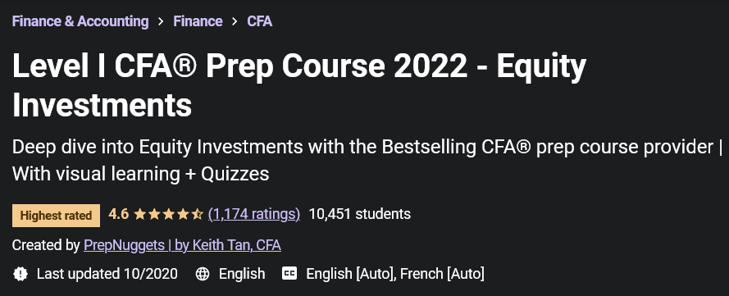
Task: Click the last updated alert badge icon
Action: pos(21,274)
